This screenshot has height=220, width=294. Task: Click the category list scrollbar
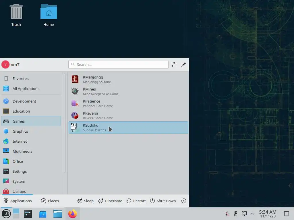coord(65,123)
